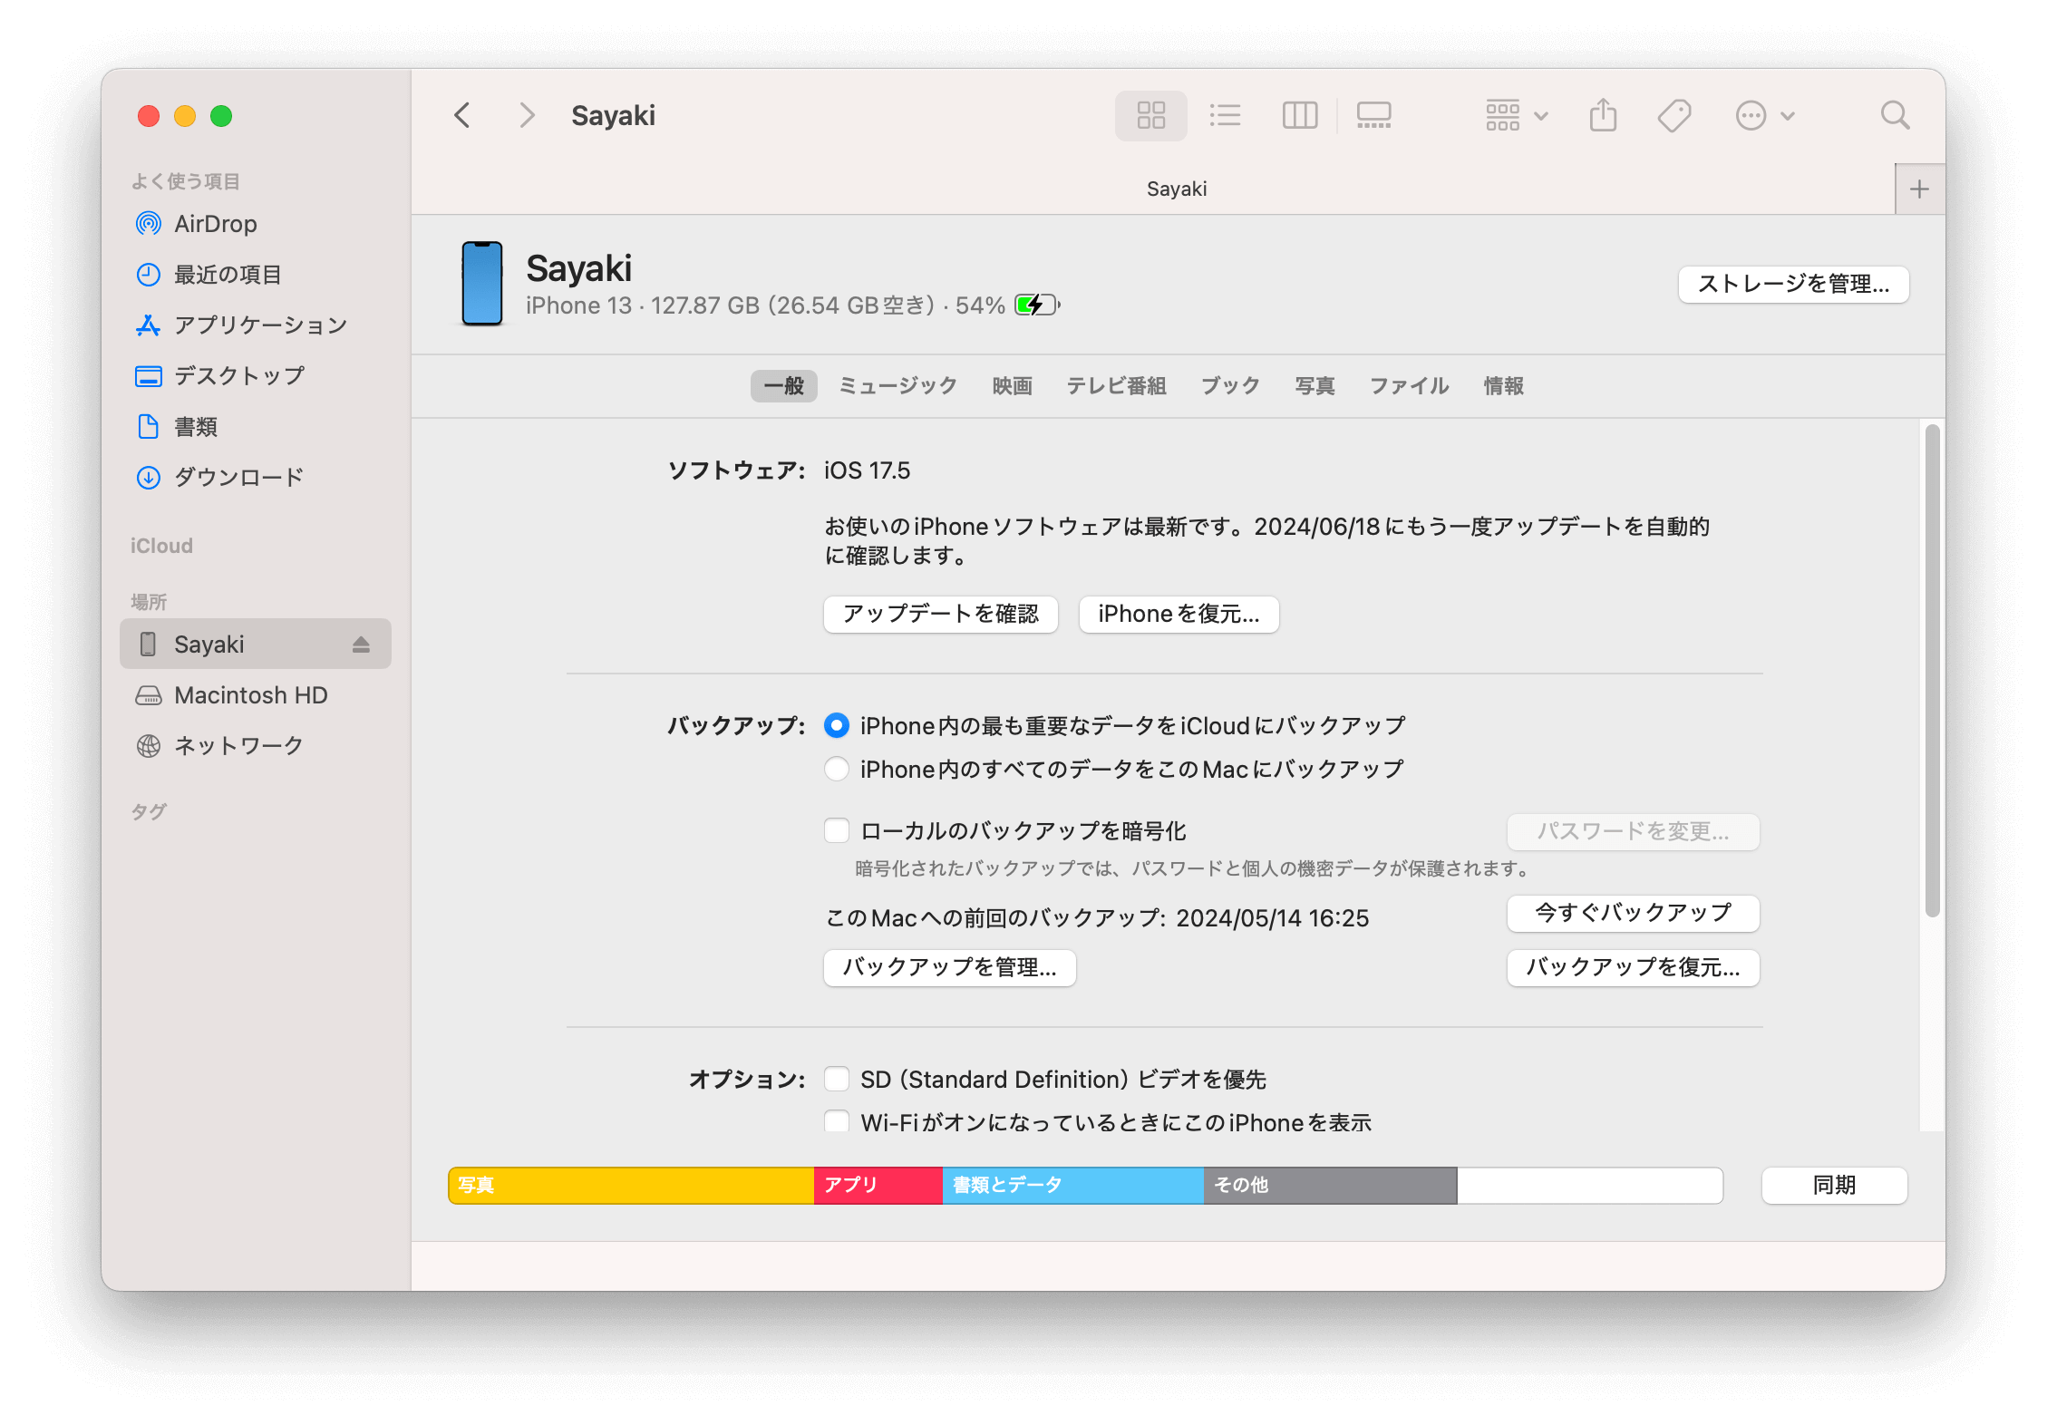Viewport: 2047px width, 1425px height.
Task: Select the 一般 tab
Action: coord(783,386)
